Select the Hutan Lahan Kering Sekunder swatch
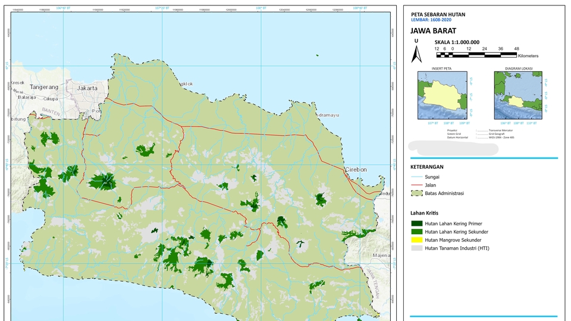This screenshot has height=321, width=571. (x=416, y=232)
